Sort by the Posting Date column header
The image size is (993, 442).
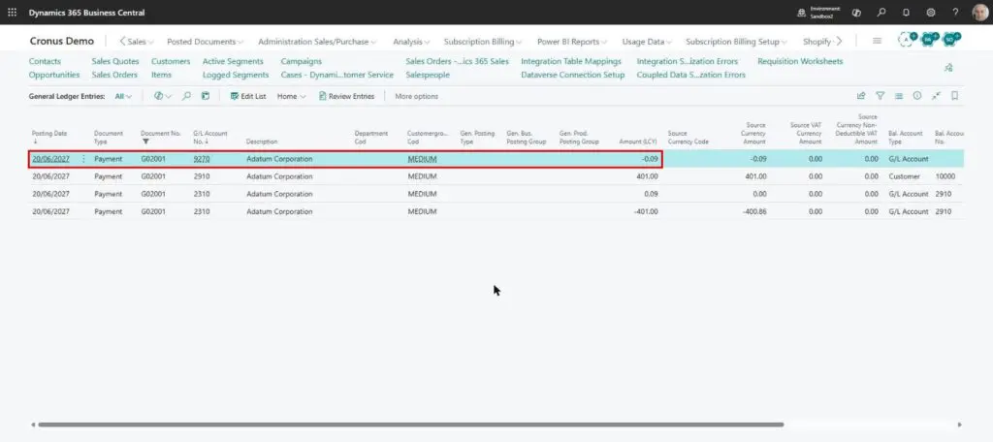(49, 134)
